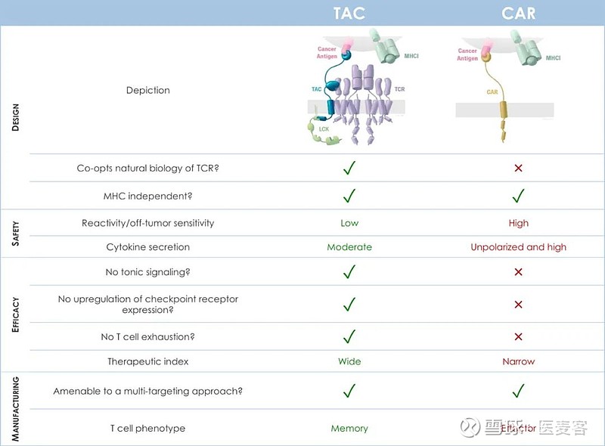Select the CAR column header
605x446 pixels.
(518, 13)
